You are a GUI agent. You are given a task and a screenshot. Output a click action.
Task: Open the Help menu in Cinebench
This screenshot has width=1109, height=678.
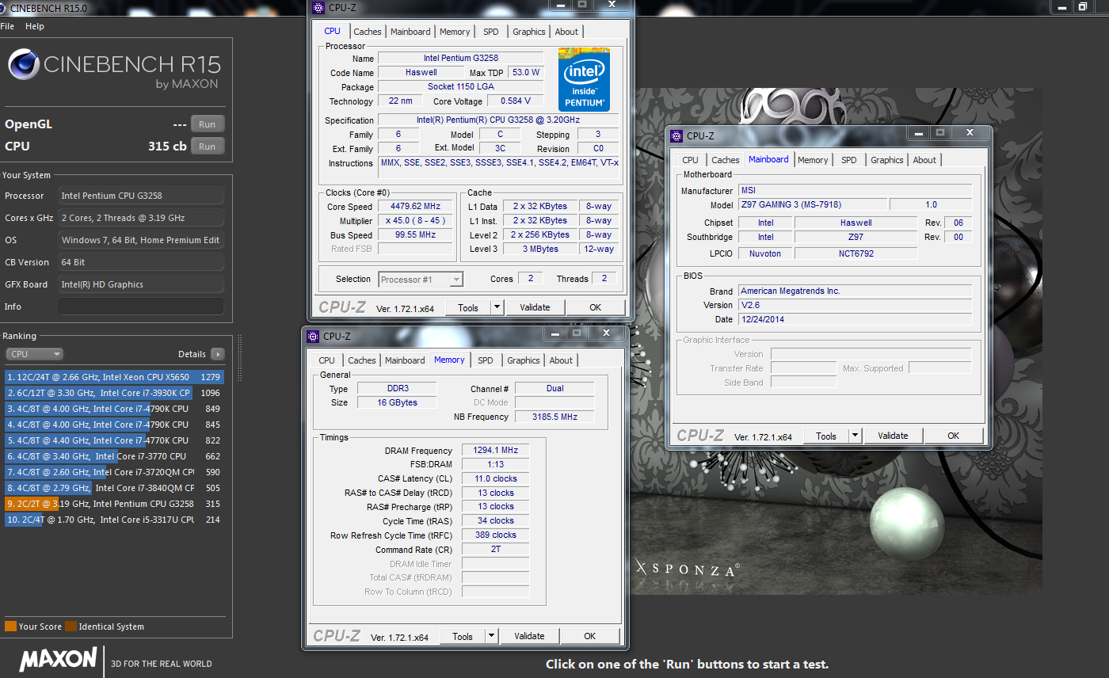tap(35, 26)
